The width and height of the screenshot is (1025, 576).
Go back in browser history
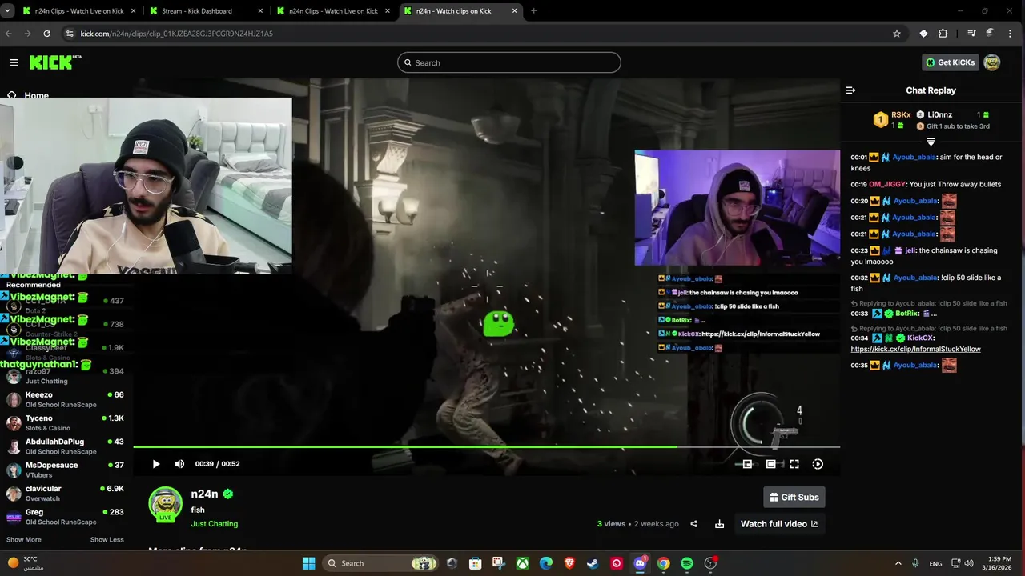click(8, 34)
